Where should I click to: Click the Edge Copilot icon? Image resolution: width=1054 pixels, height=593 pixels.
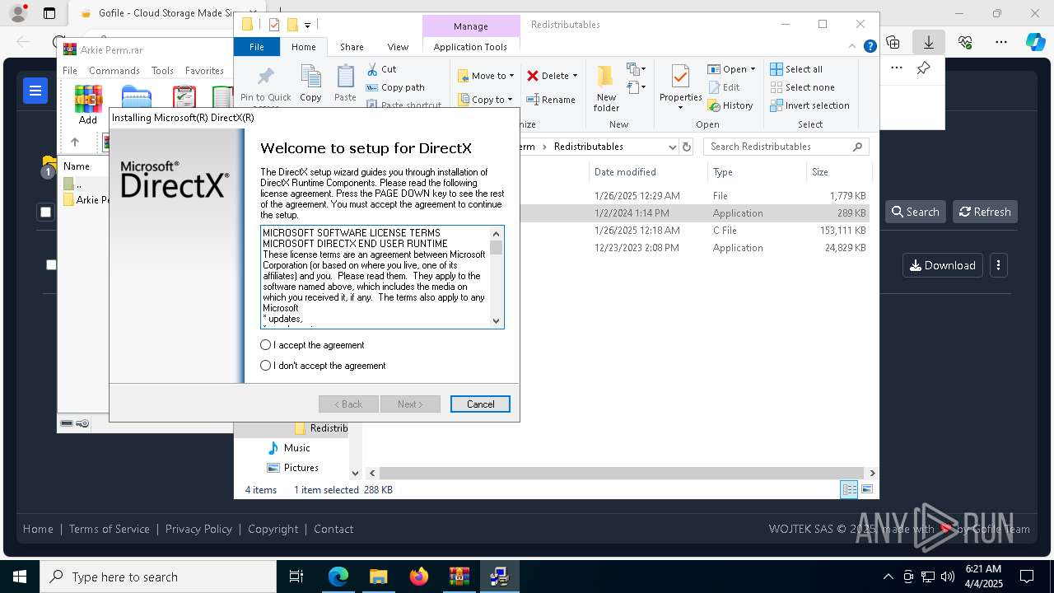(x=1035, y=42)
